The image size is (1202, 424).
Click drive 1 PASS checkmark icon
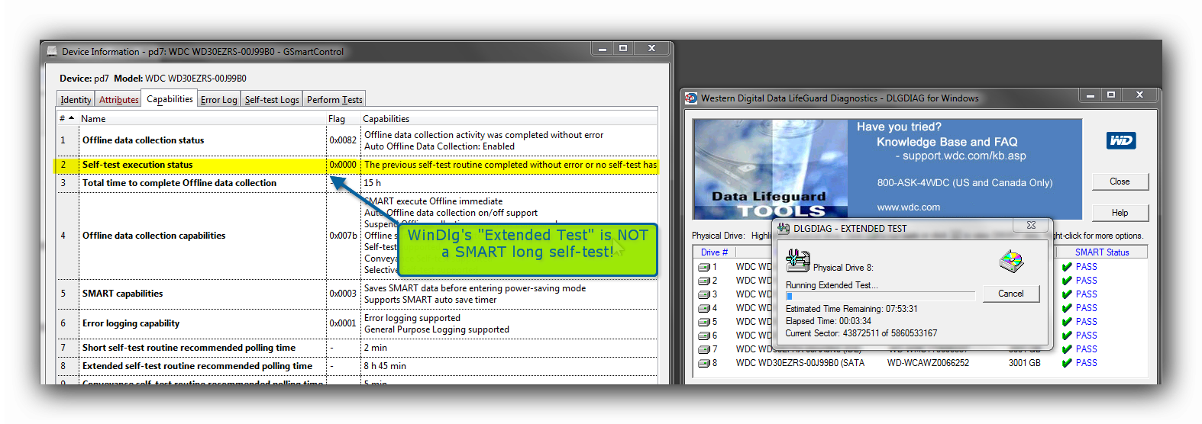point(1067,267)
